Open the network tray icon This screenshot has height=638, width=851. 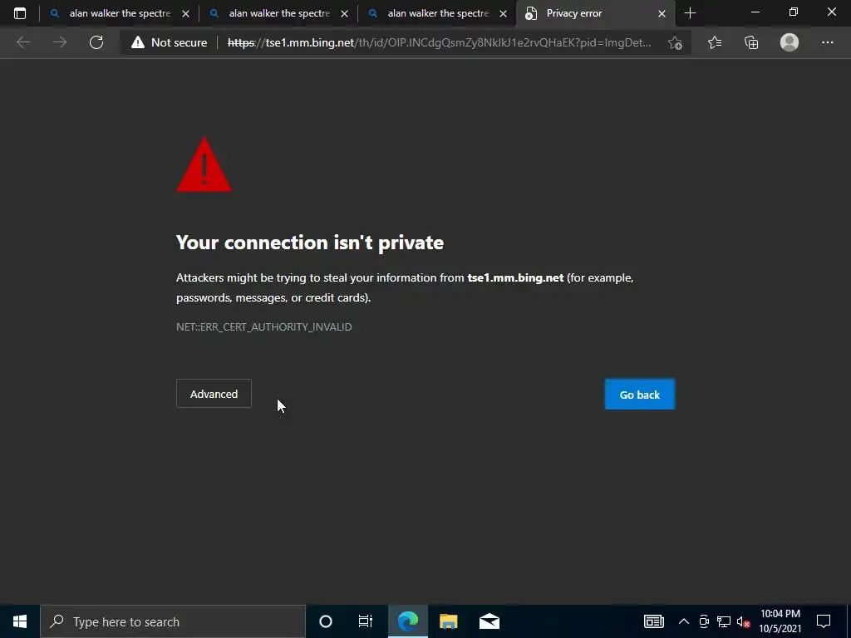(724, 621)
